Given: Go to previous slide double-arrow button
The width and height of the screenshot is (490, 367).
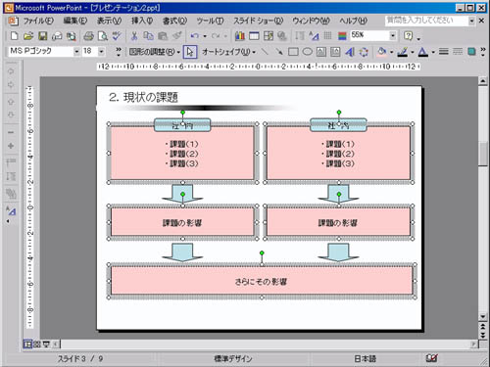Looking at the screenshot, I should click(483, 327).
